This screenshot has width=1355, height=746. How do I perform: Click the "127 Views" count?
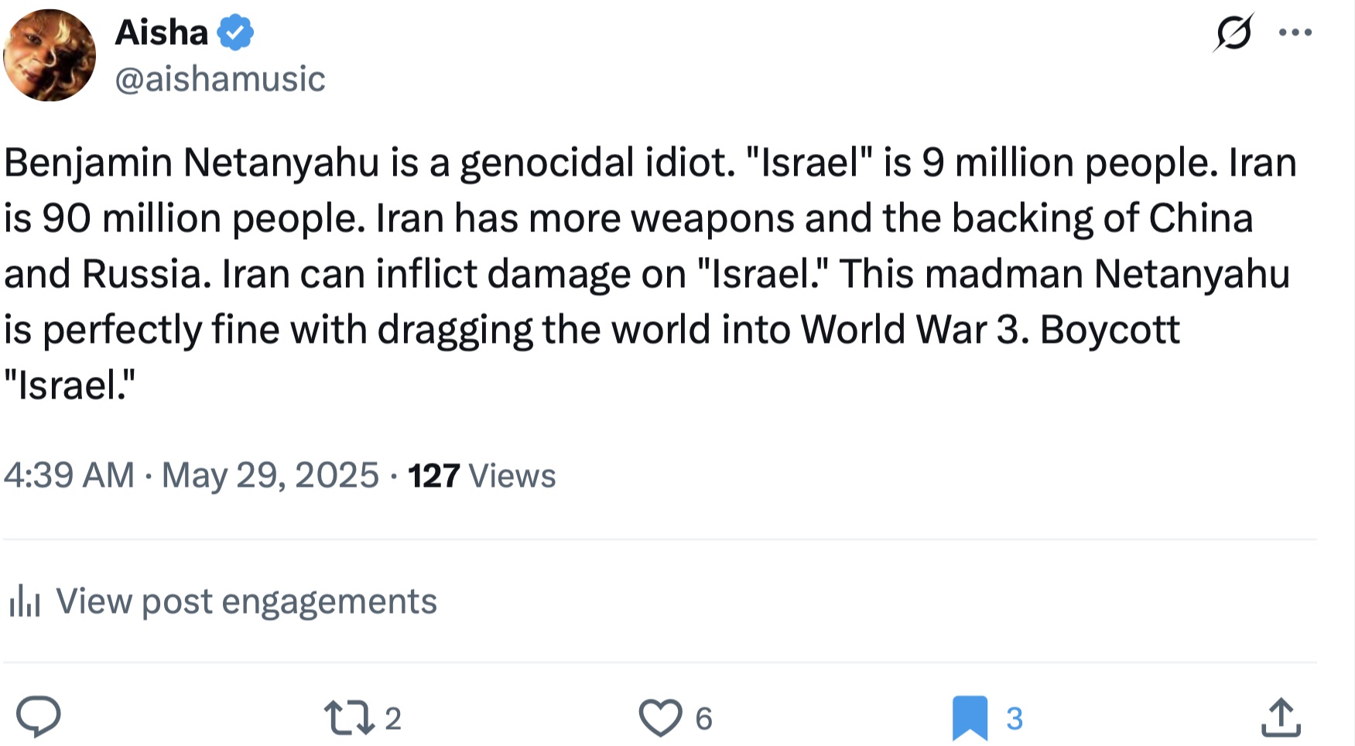[x=481, y=476]
